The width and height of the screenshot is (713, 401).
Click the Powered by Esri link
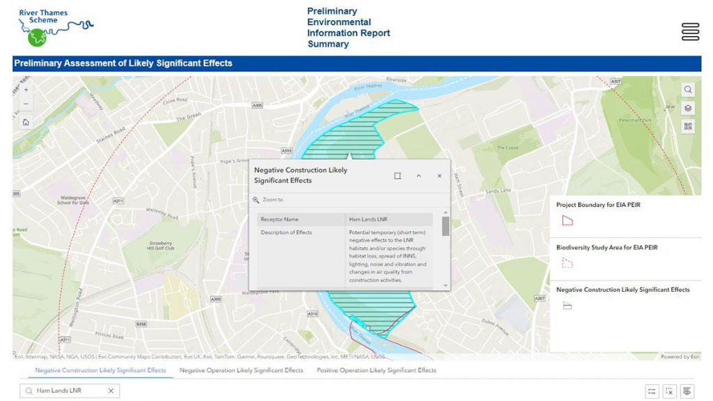[x=680, y=357]
